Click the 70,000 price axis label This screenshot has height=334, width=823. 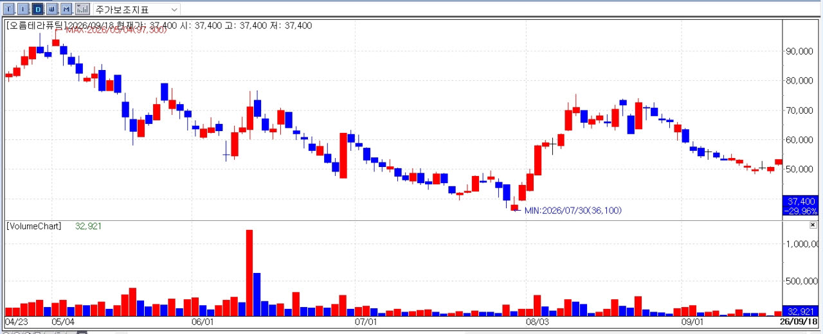click(x=801, y=110)
